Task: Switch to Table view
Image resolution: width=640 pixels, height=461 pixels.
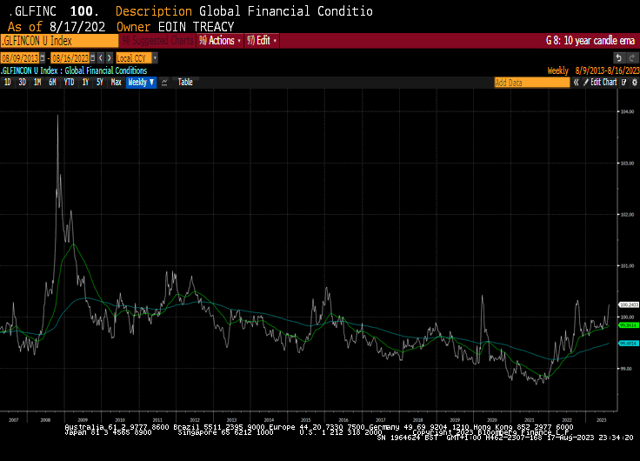Action: [x=185, y=83]
